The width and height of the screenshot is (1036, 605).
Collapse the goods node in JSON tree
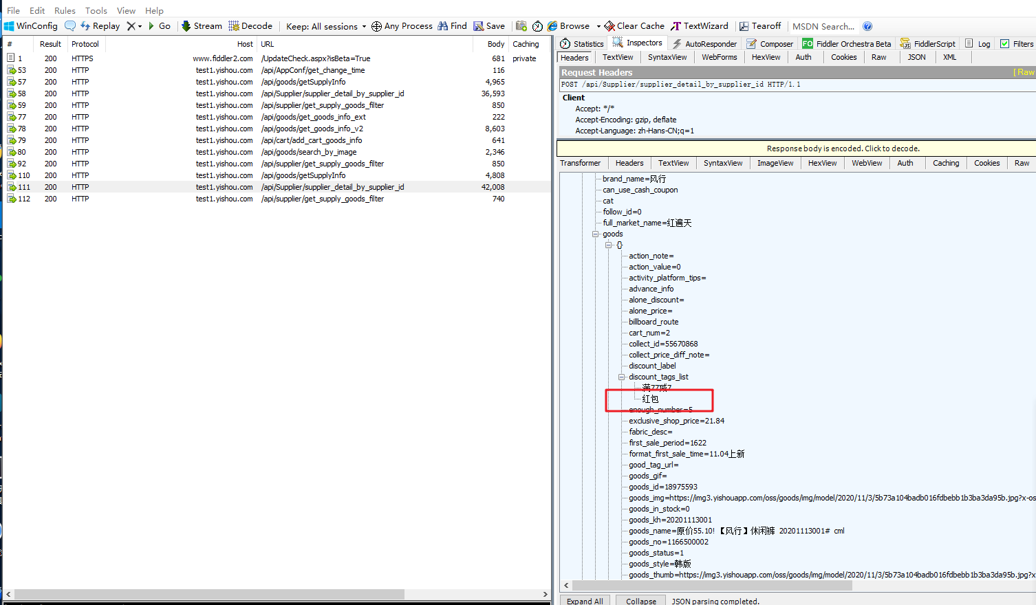pos(596,234)
